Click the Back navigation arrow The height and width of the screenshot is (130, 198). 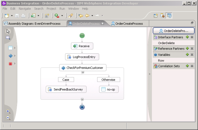pyautogui.click(x=87, y=16)
